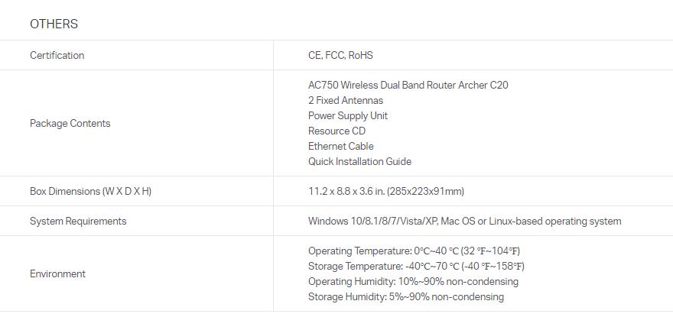Click the Operating Temperature line
The image size is (673, 330).
pos(414,251)
